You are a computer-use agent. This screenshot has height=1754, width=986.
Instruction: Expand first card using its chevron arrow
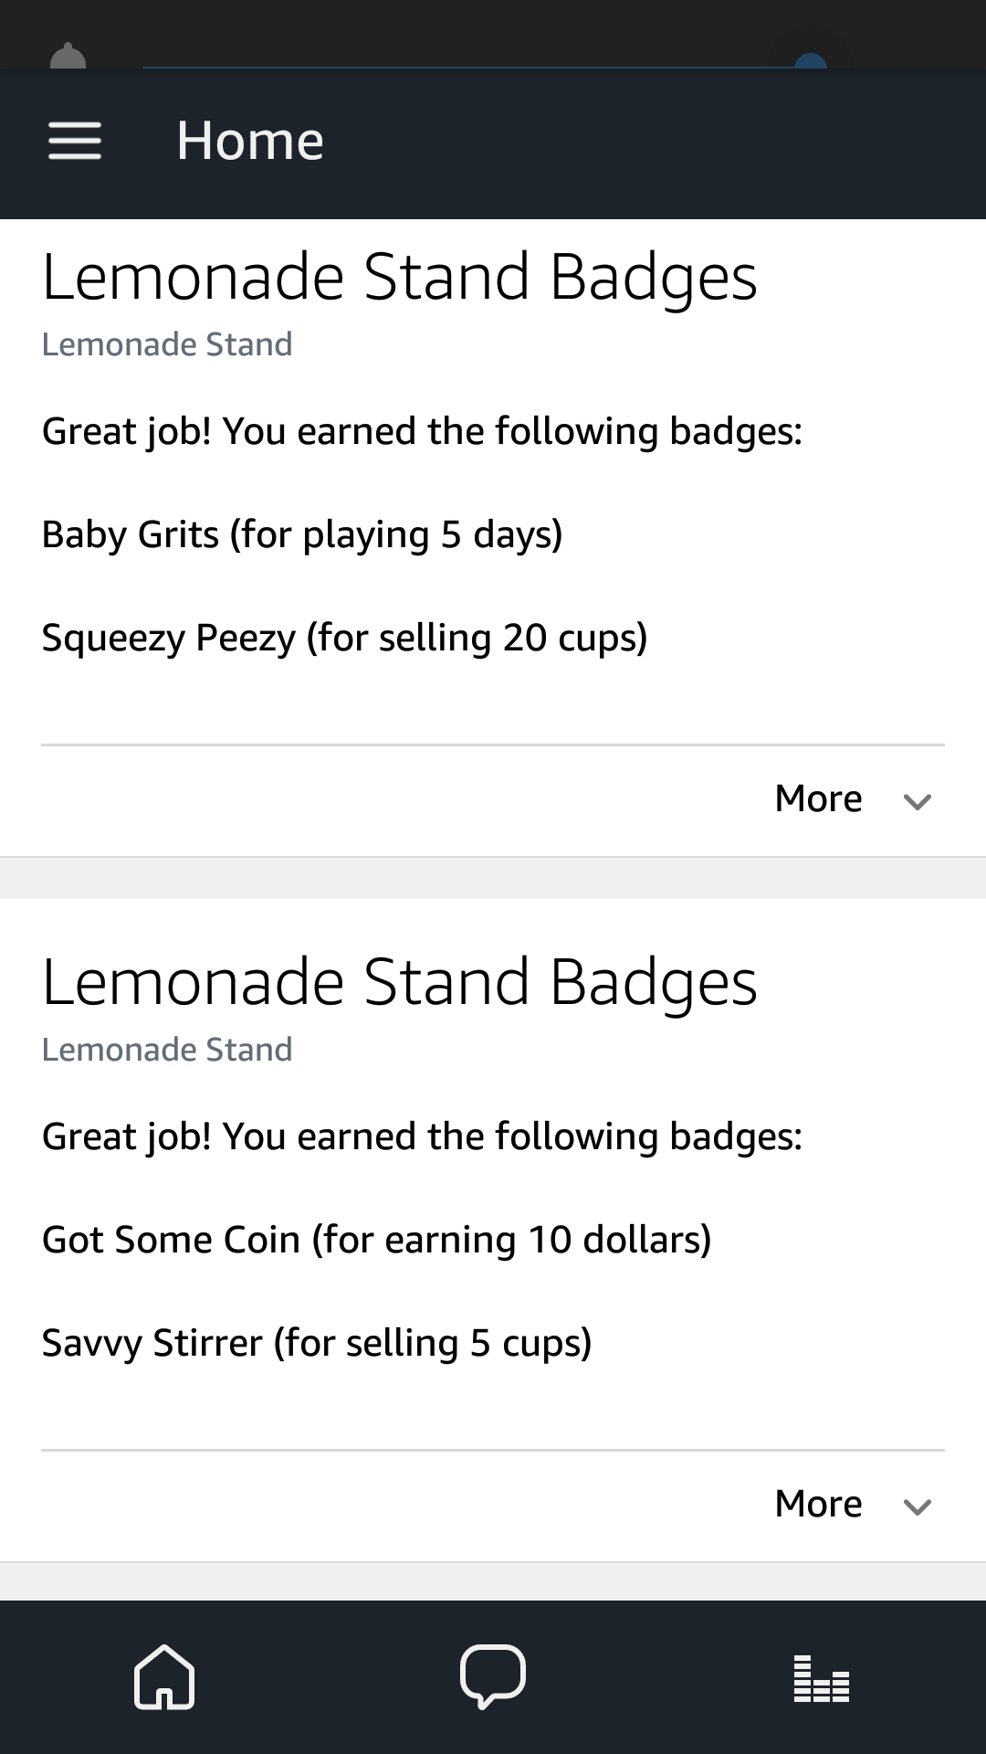(917, 801)
